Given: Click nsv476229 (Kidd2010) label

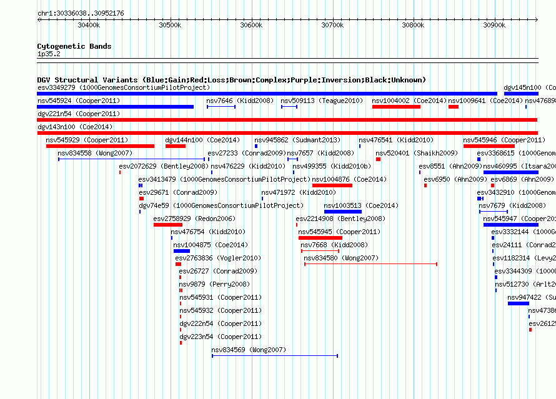Looking at the screenshot, I should point(248,166).
